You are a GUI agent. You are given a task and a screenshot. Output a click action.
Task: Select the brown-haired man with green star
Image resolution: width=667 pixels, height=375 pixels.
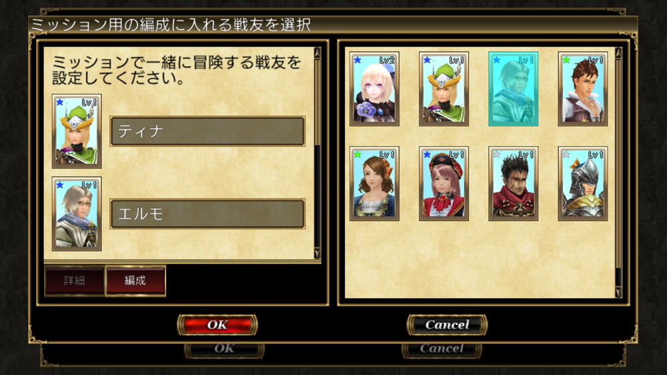[583, 89]
